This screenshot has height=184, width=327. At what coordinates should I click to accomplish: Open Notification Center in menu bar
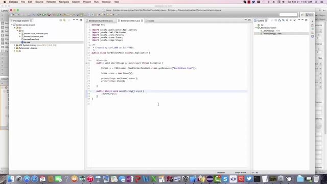[x=321, y=2]
